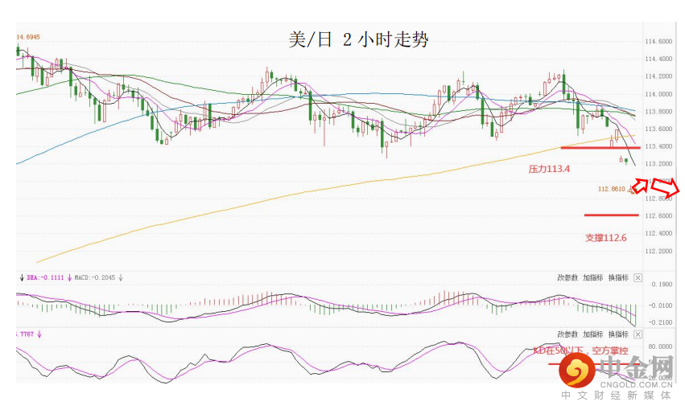
Task: Close the MACD indicator panel
Action: pyautogui.click(x=638, y=277)
